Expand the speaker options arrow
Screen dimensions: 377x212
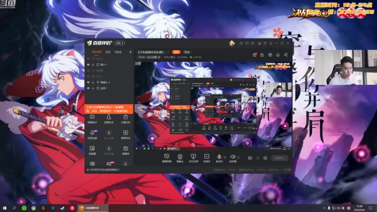tap(238, 157)
